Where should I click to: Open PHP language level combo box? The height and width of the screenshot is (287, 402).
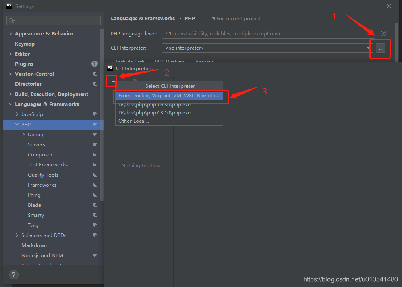[268, 33]
